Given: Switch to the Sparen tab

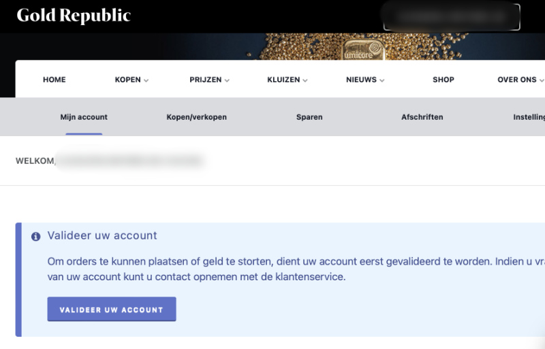Looking at the screenshot, I should (309, 117).
